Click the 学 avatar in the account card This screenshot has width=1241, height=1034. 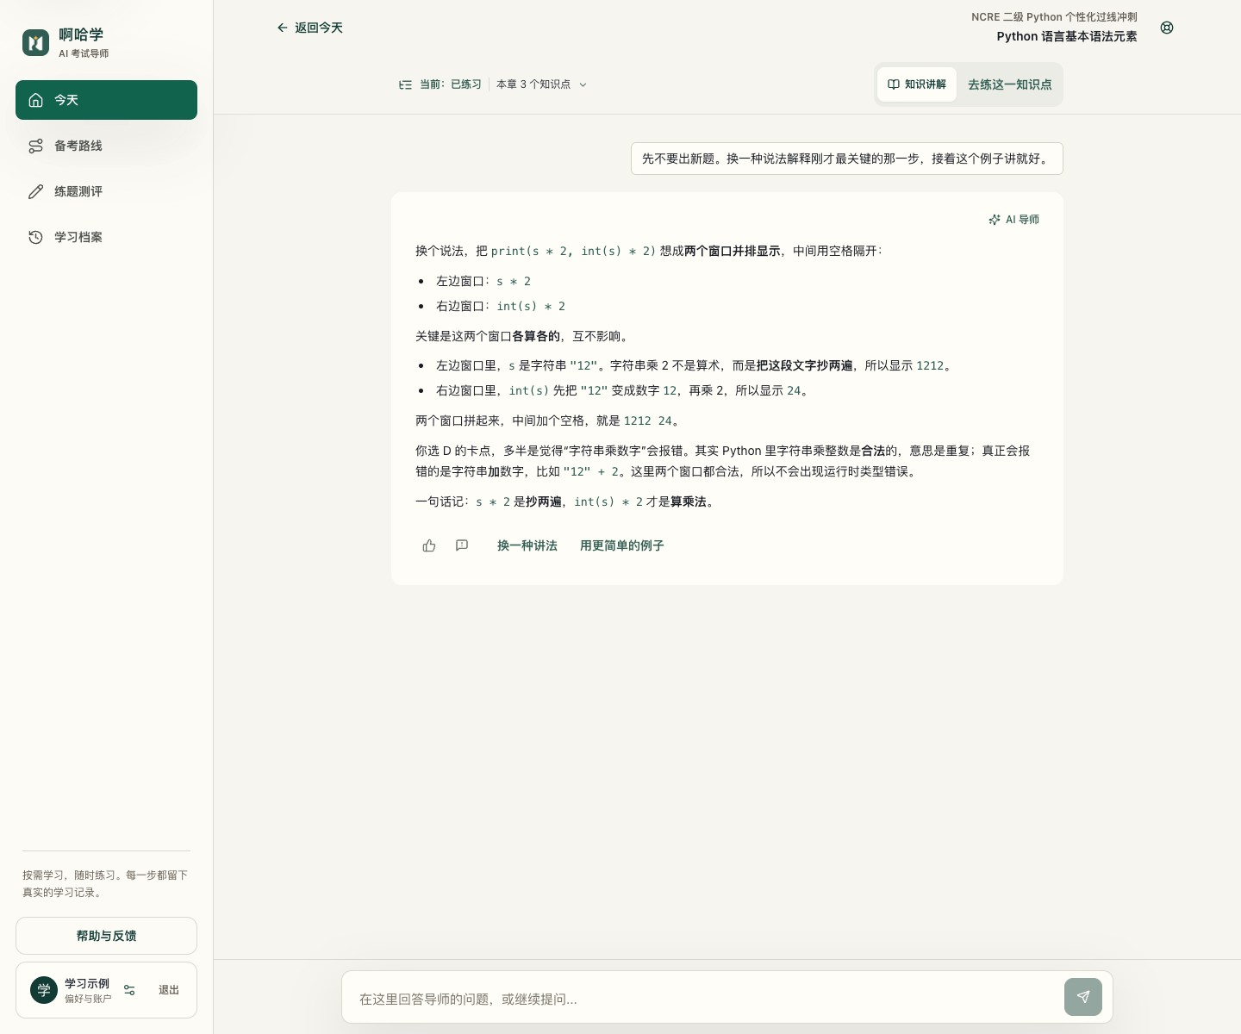pyautogui.click(x=44, y=990)
